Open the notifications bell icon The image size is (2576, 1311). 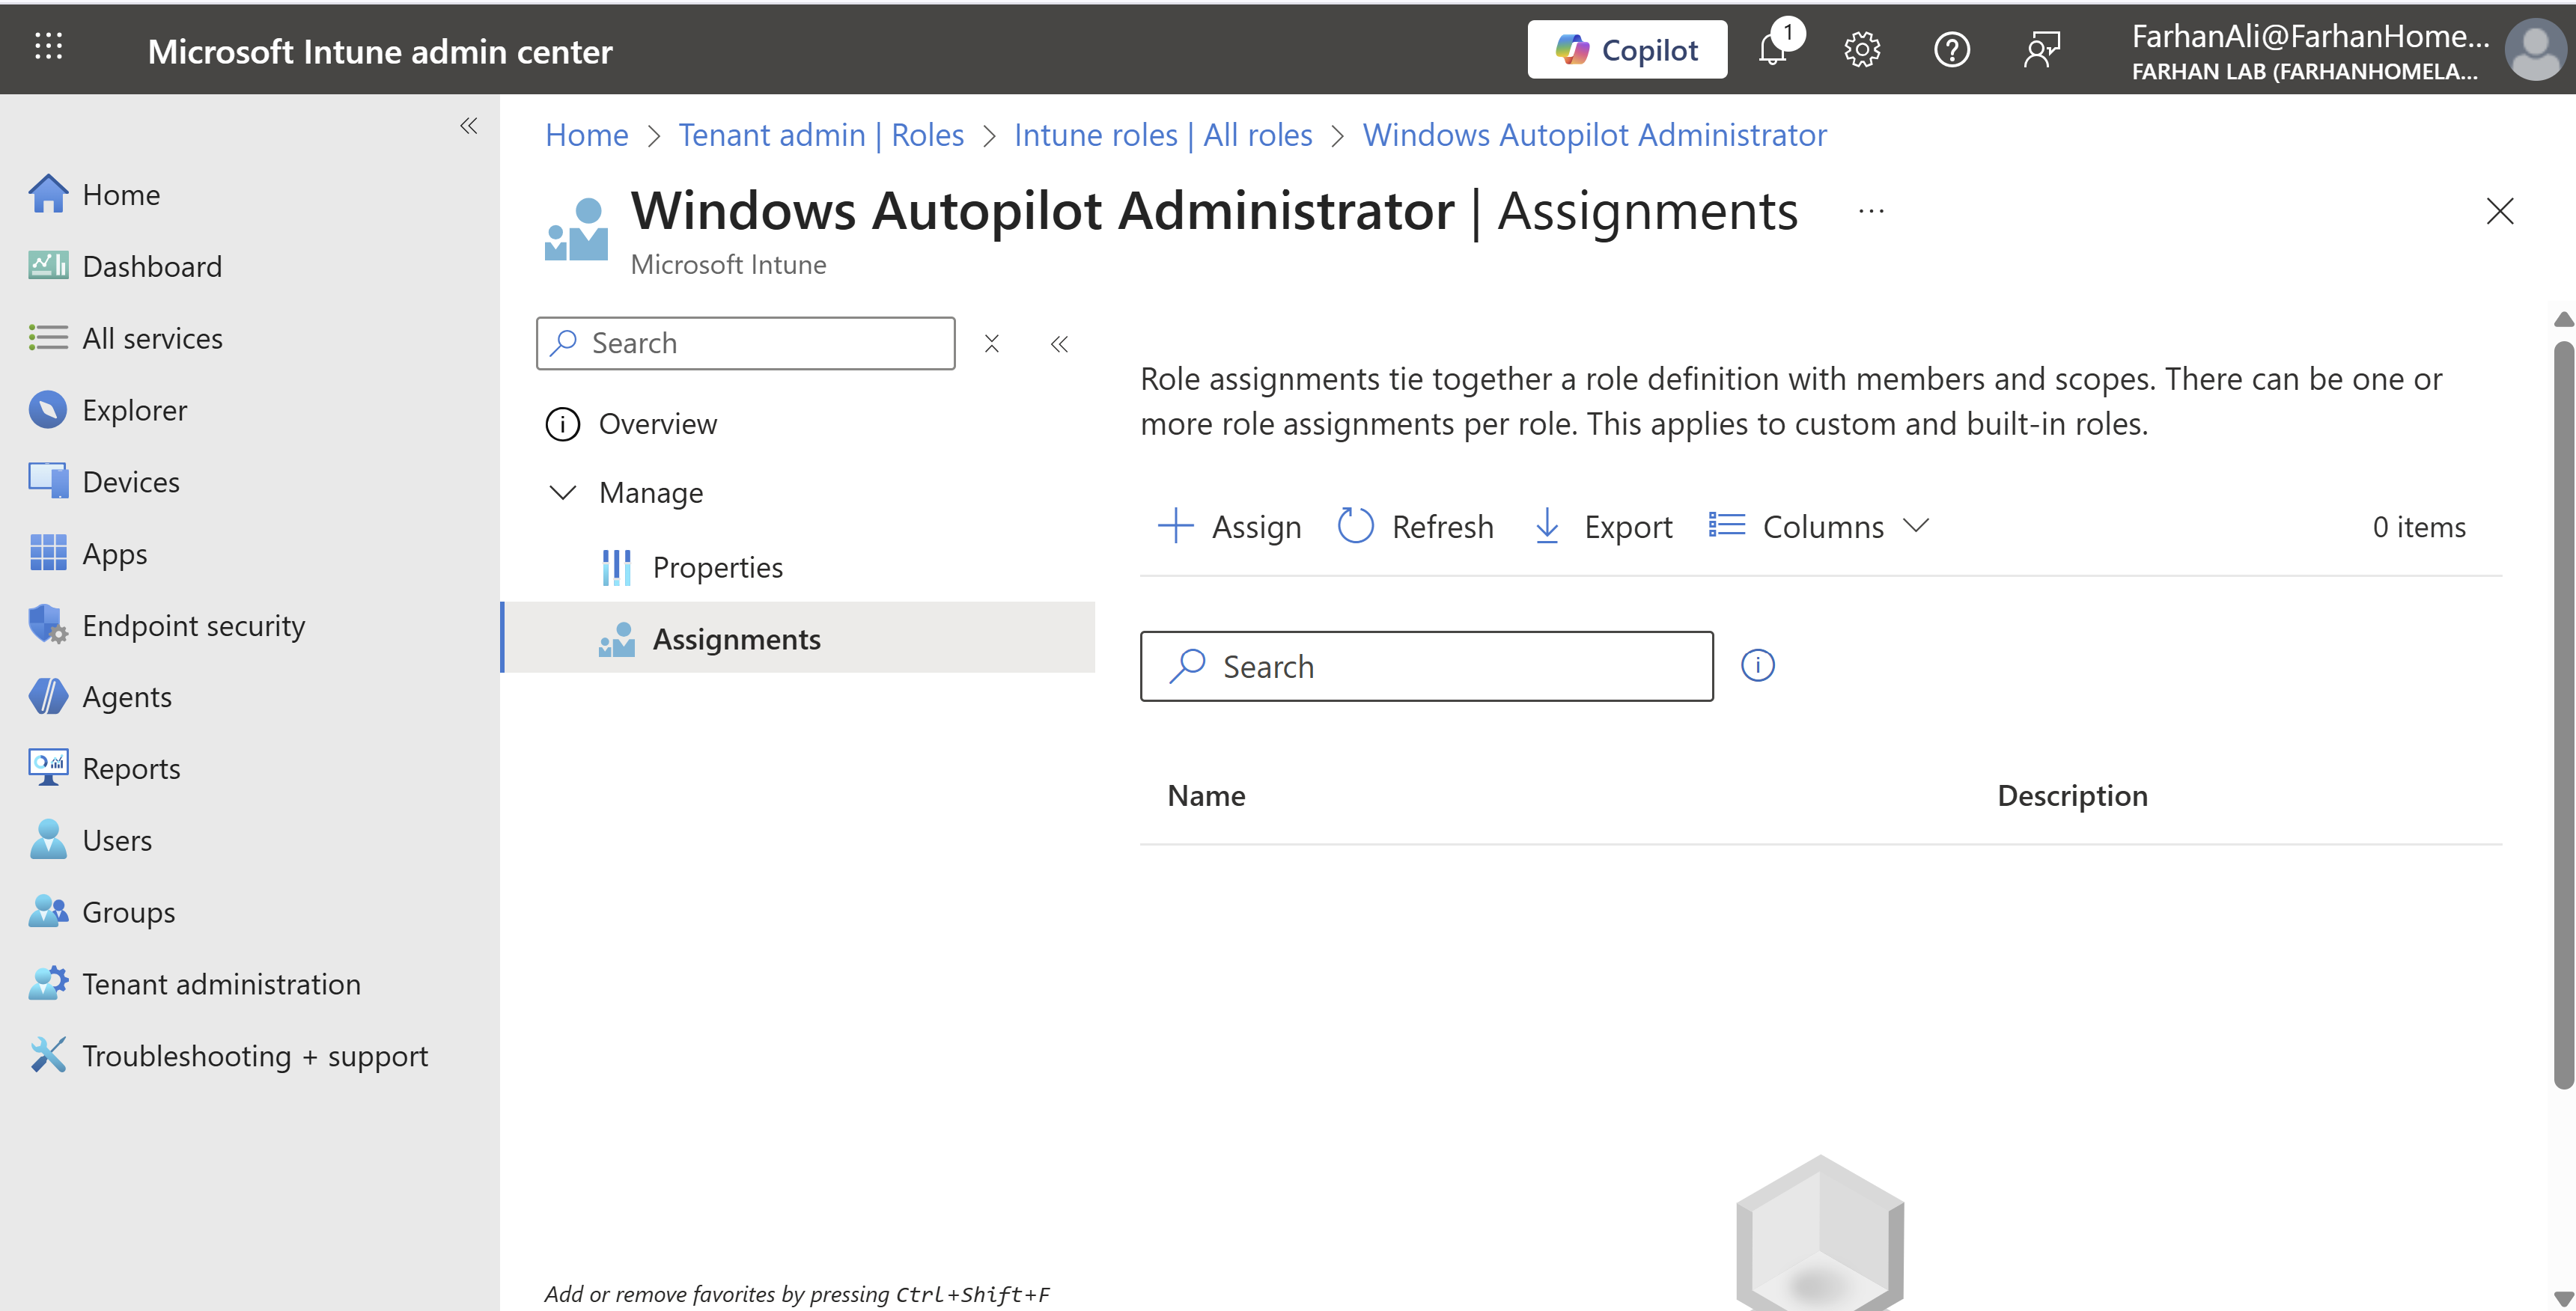[x=1772, y=49]
